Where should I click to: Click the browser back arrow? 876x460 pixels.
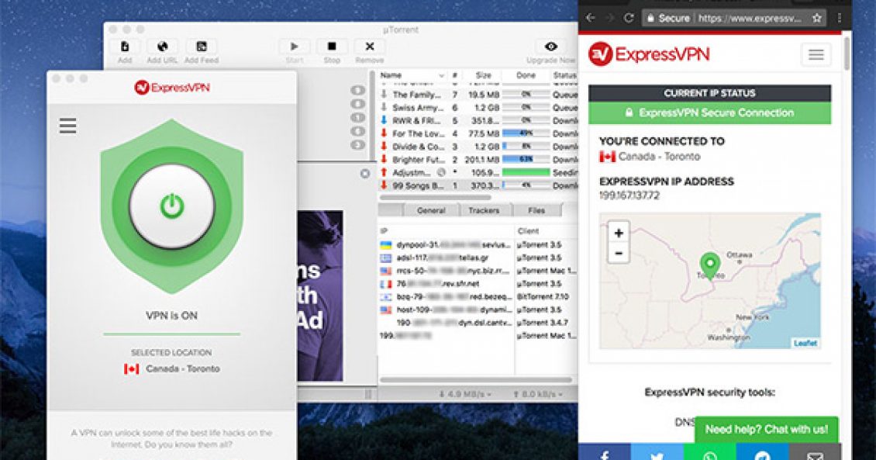(591, 18)
